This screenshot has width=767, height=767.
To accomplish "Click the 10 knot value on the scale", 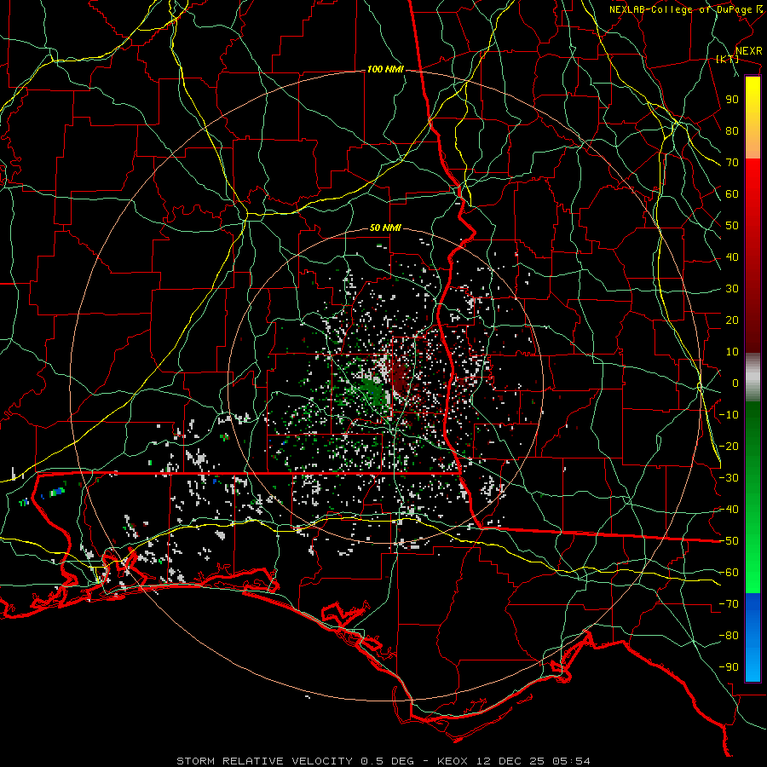I will click(x=732, y=352).
